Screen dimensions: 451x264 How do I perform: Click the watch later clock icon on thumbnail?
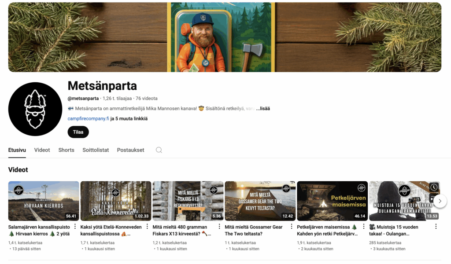[434, 187]
